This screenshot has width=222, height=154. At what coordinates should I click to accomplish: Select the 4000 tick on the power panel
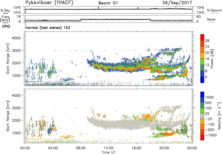pos(16,38)
